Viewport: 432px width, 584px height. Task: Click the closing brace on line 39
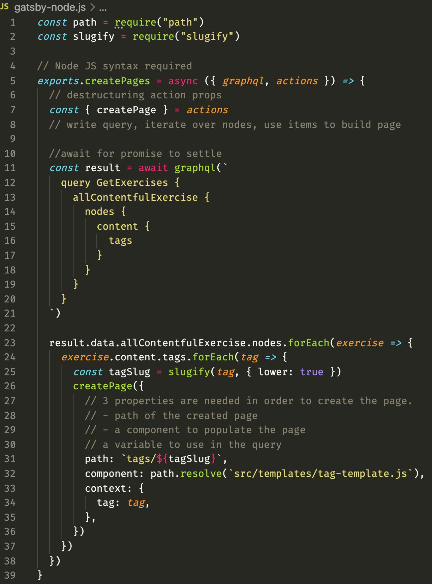[x=40, y=575]
